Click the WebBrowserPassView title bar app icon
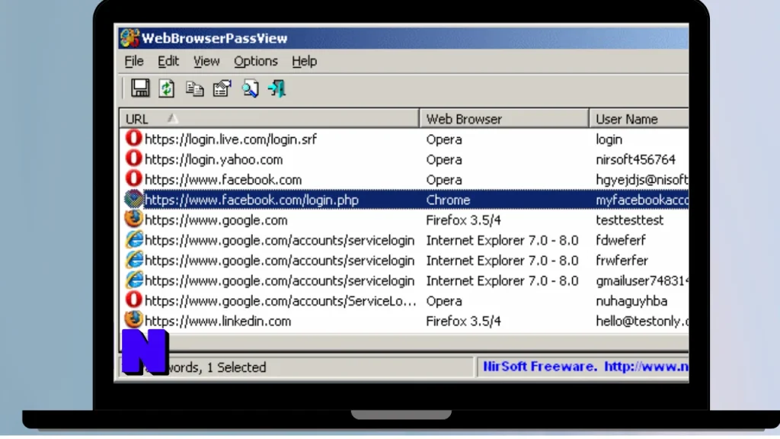780x439 pixels. 129,38
